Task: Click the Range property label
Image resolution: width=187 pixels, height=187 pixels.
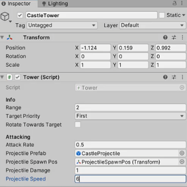Action: pyautogui.click(x=14, y=108)
